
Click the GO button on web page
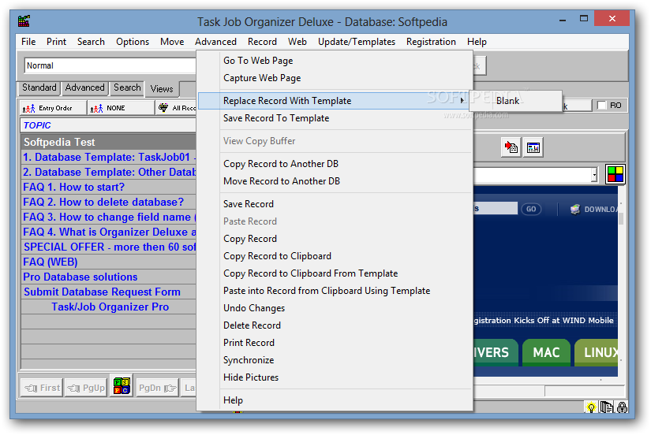click(531, 209)
